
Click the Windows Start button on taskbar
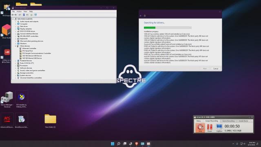point(113,144)
